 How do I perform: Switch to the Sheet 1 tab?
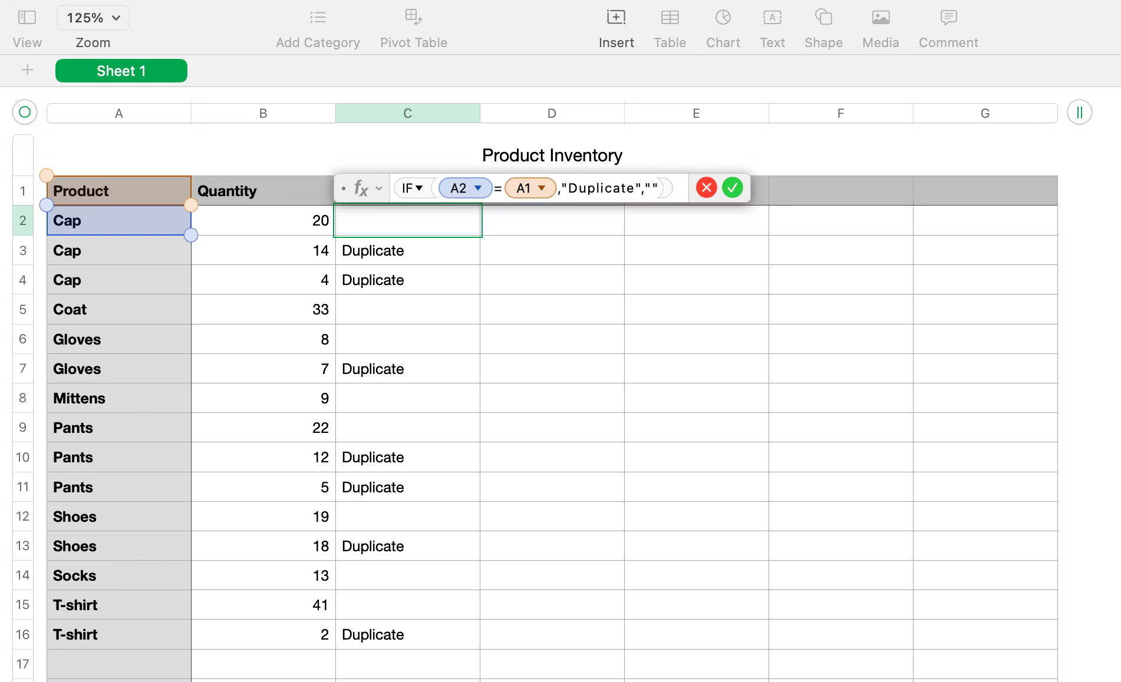[121, 71]
